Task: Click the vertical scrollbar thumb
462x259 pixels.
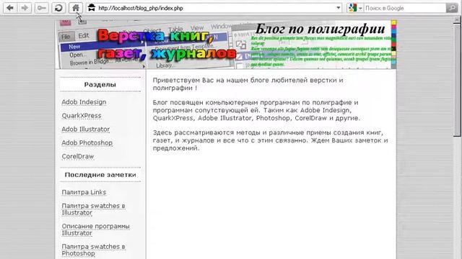Action: point(457,80)
